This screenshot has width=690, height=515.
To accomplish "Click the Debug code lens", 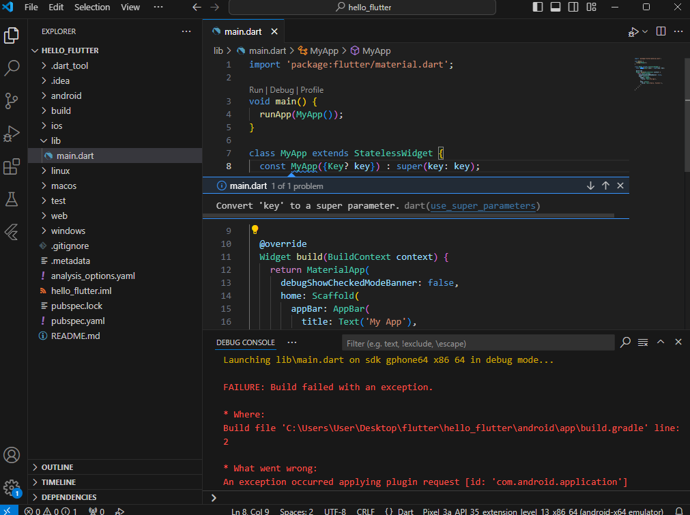I will pos(282,90).
